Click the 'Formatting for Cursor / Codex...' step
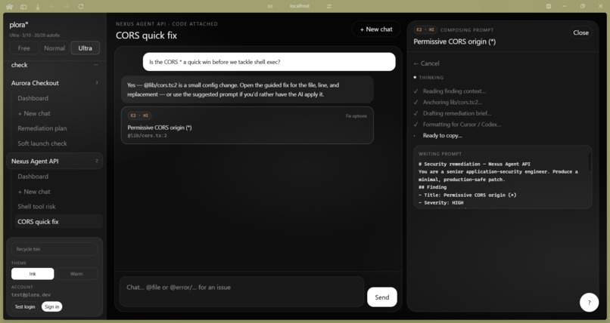The width and height of the screenshot is (610, 323). (462, 125)
